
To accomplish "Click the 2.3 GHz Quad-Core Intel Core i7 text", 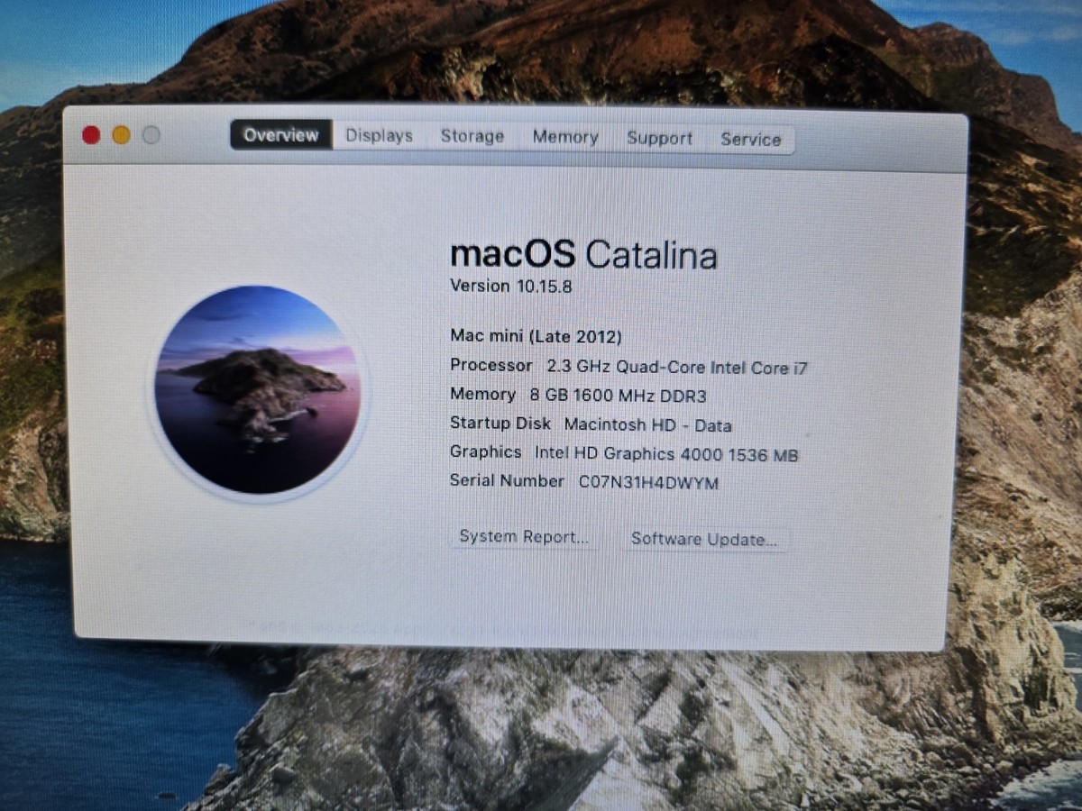I will click(677, 367).
